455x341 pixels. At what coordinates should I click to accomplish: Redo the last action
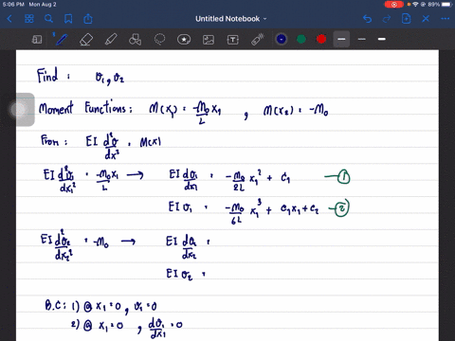387,19
